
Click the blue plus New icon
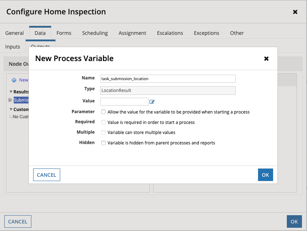point(14,80)
